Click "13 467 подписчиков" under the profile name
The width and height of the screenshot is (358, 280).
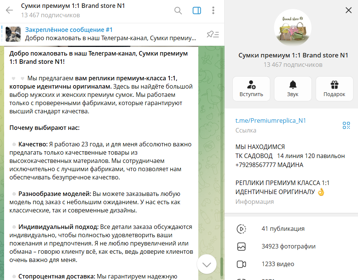(293, 65)
